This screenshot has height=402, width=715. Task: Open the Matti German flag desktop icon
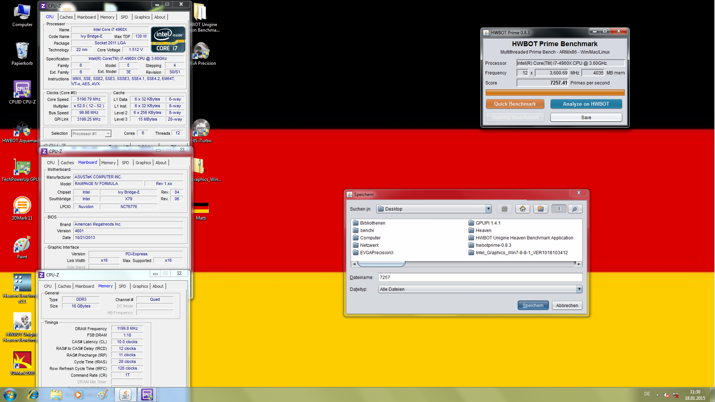201,211
